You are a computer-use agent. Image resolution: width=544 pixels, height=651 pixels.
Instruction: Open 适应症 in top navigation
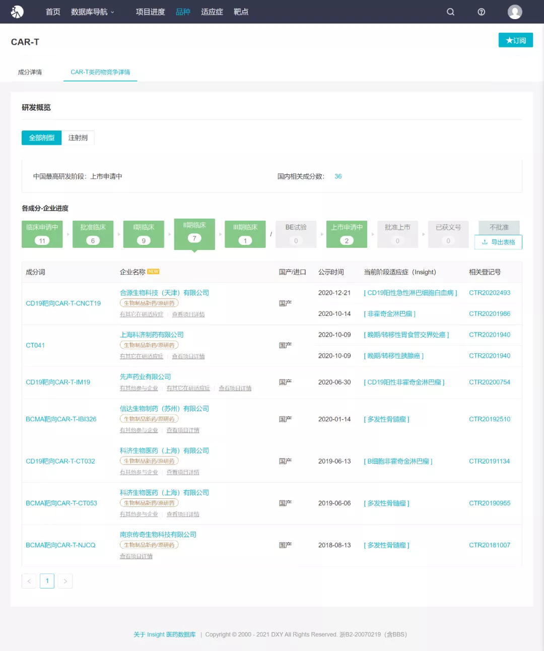[212, 12]
